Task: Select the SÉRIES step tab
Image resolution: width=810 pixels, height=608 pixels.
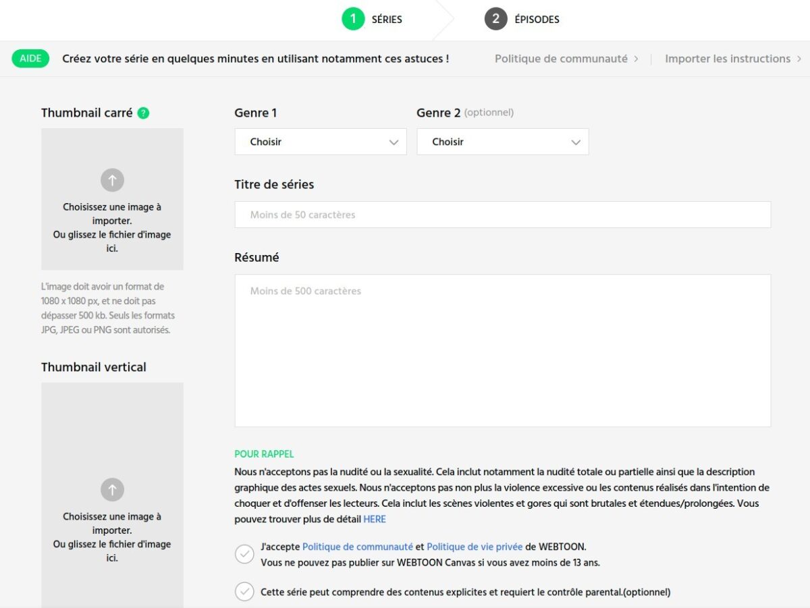Action: point(373,20)
